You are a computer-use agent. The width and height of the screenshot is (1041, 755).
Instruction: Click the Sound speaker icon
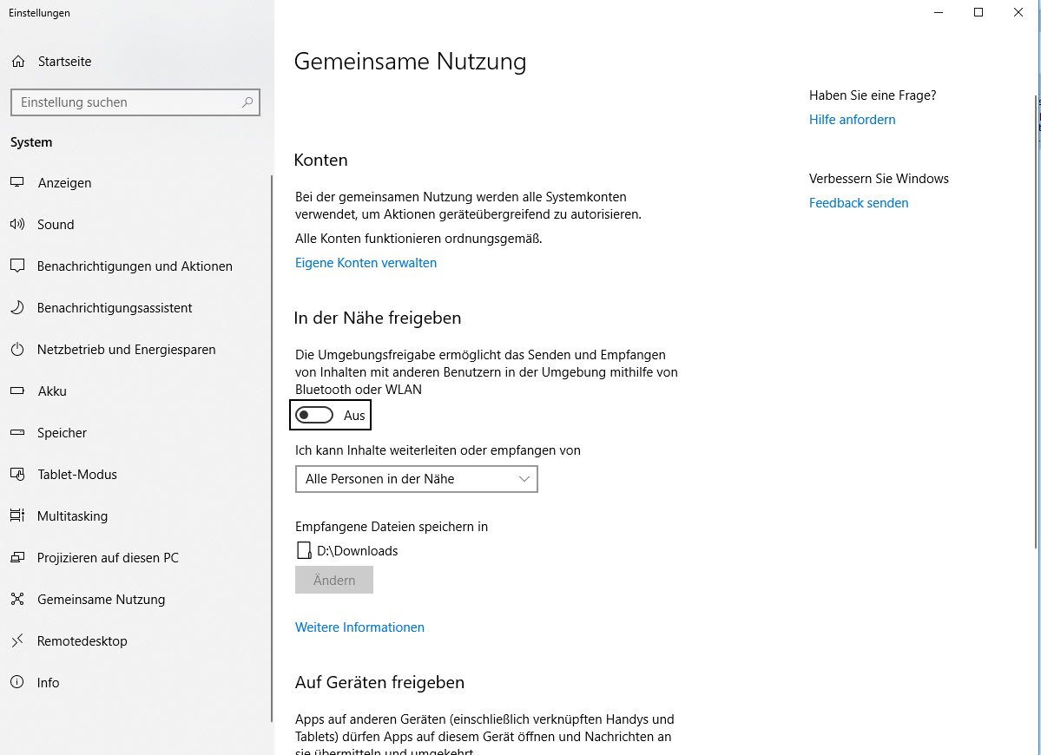point(17,225)
